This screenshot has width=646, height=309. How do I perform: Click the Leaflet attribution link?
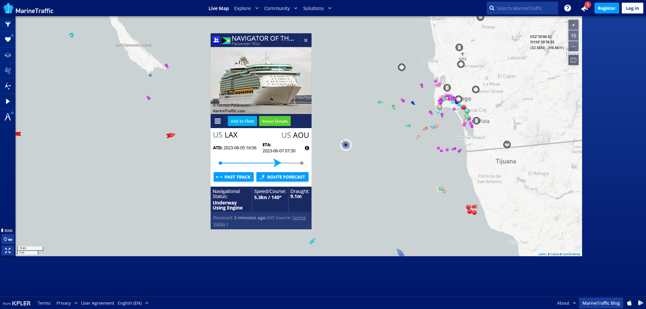541,254
